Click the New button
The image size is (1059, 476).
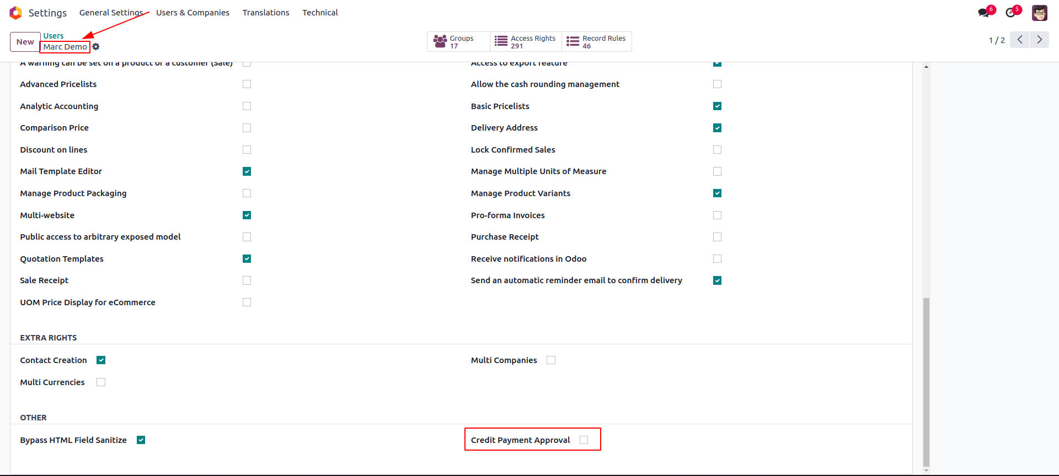click(x=25, y=42)
